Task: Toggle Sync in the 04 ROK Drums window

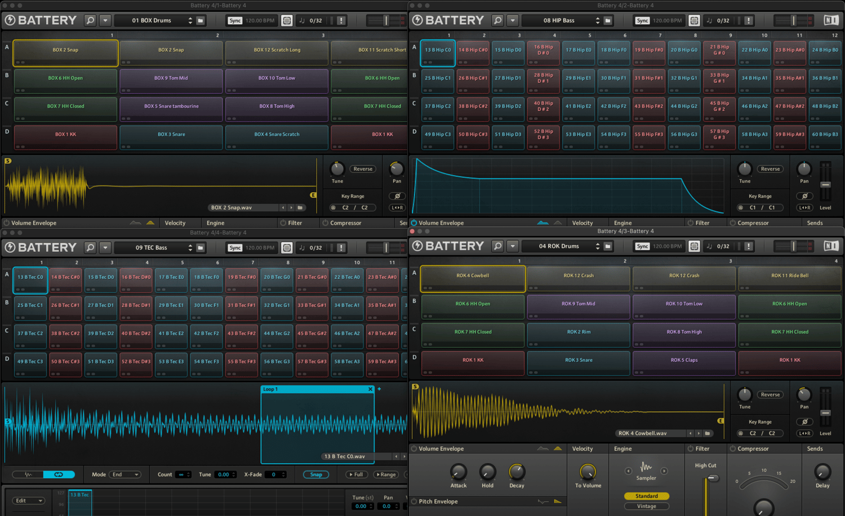Action: [x=642, y=246]
